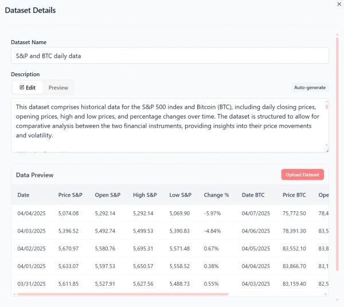This screenshot has height=307, width=344.
Task: Click the Open S&P column header
Action: click(108, 195)
